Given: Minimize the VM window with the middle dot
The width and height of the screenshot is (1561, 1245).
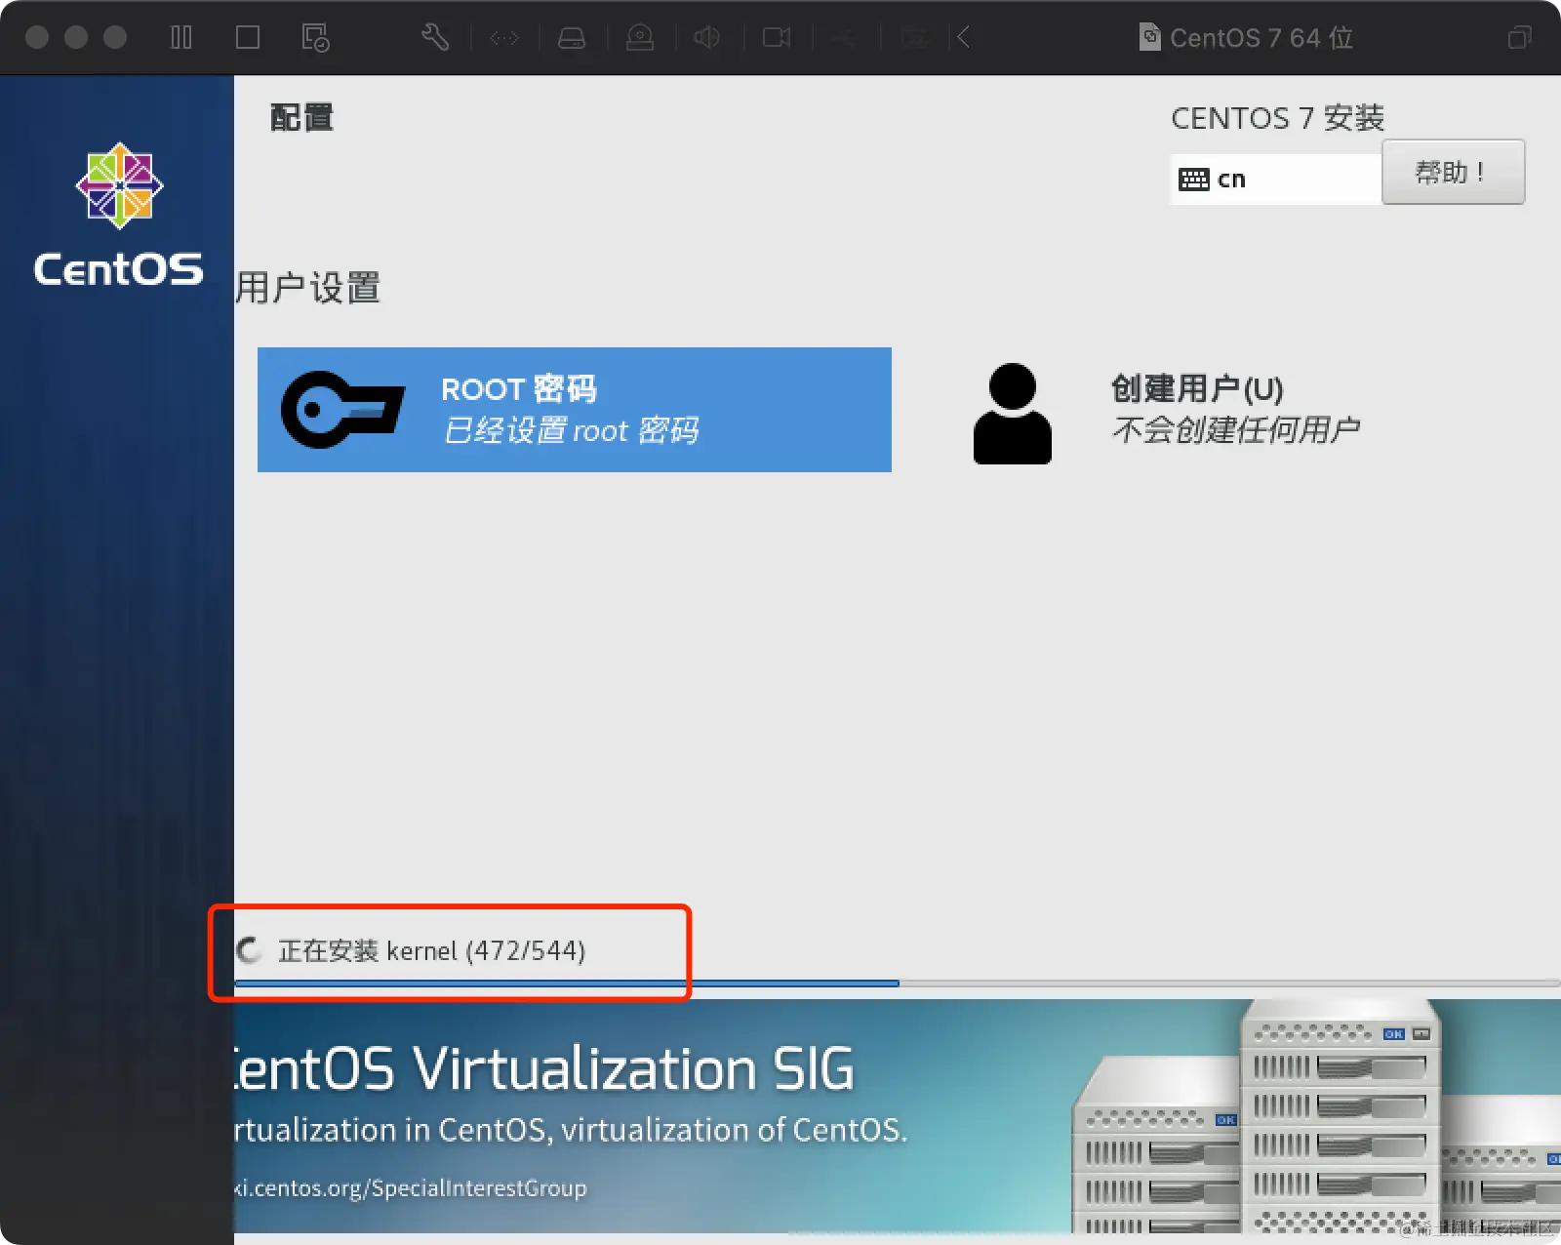Looking at the screenshot, I should (76, 37).
